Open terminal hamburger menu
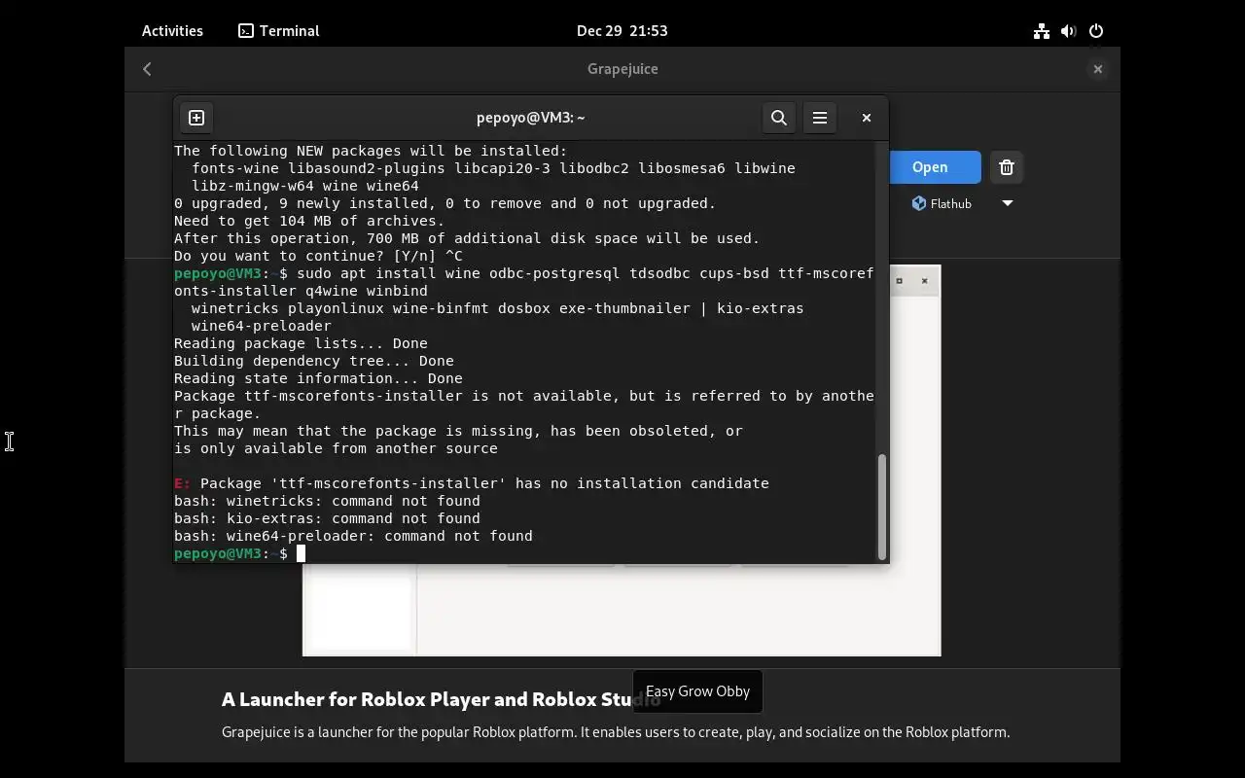1245x778 pixels. click(x=820, y=118)
